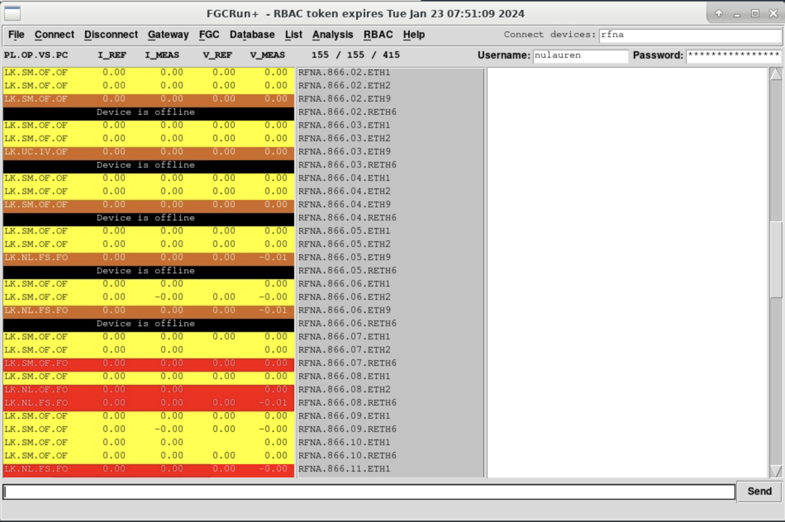Click the scroll down arrow of output pane
The image size is (785, 522).
coord(776,471)
